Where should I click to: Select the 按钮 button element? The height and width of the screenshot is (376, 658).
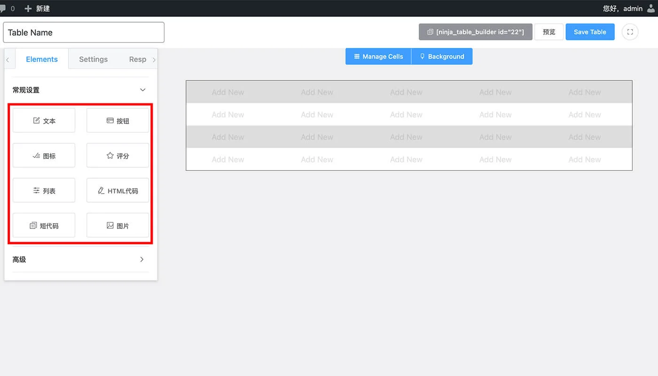117,121
